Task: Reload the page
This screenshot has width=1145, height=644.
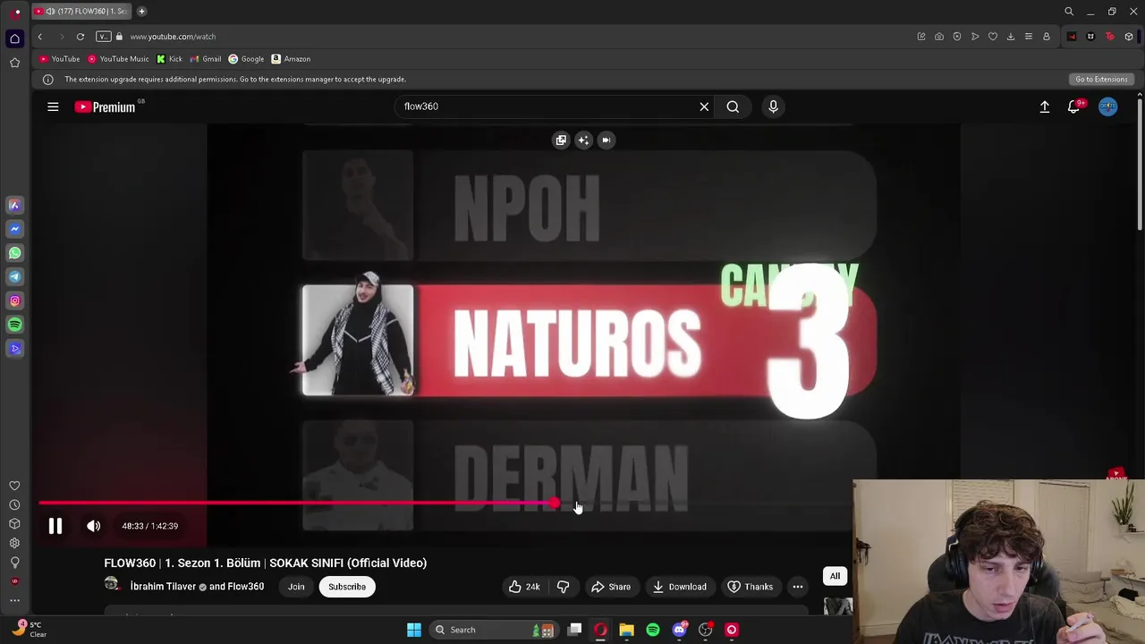Action: (80, 37)
